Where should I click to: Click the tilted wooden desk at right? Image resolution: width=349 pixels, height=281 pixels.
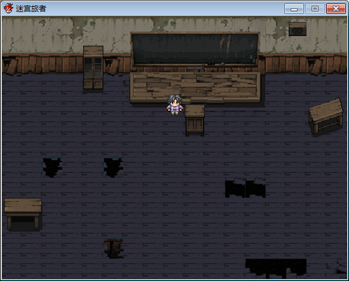(326, 116)
